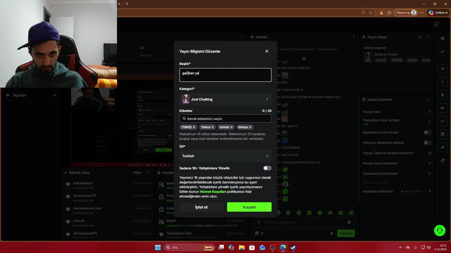Open Copilot Sohbet et button
Viewport: 451px width, 253px height.
coord(438,13)
